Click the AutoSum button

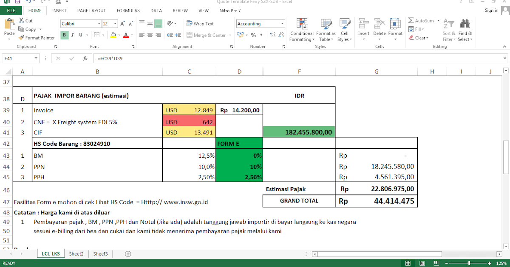point(421,20)
